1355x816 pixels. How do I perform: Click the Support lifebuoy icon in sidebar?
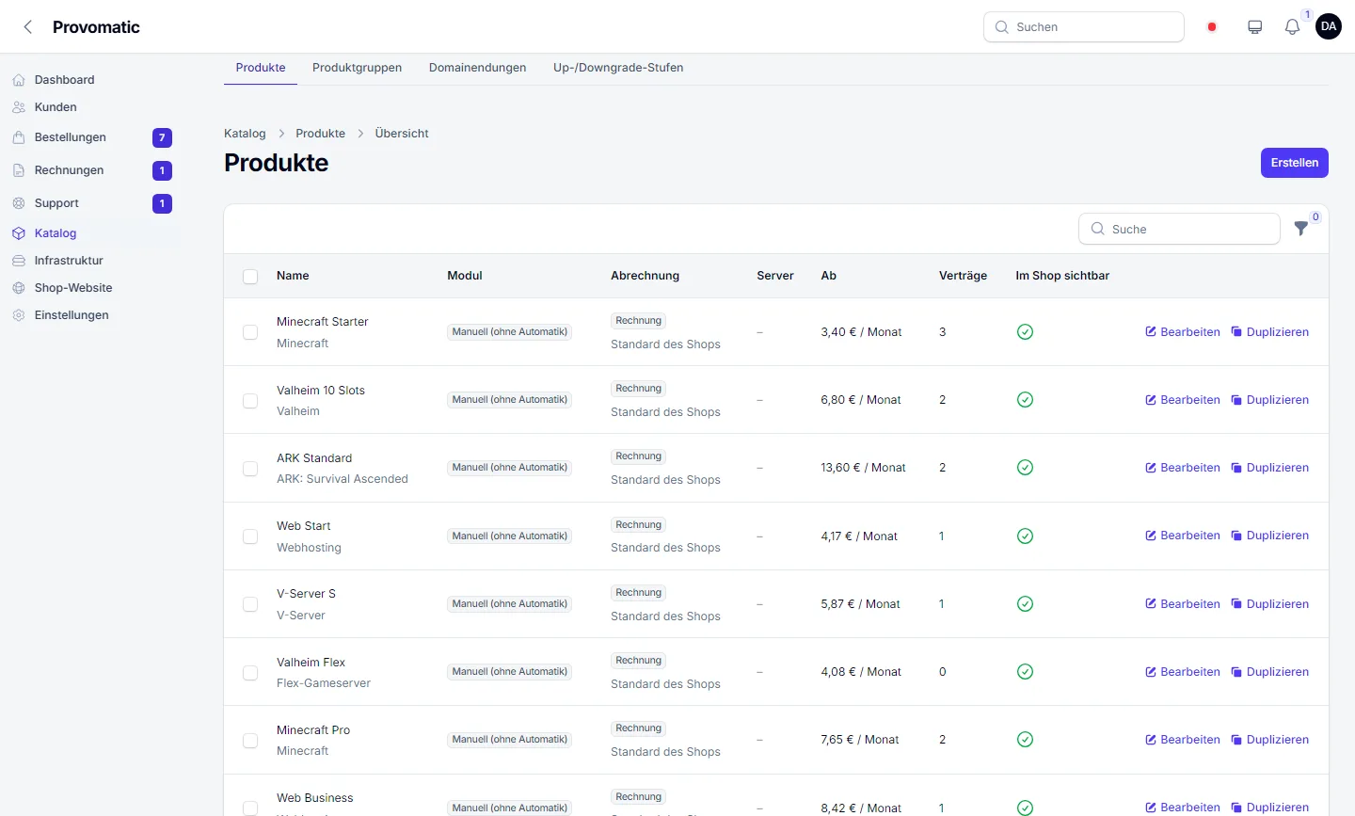pyautogui.click(x=19, y=203)
